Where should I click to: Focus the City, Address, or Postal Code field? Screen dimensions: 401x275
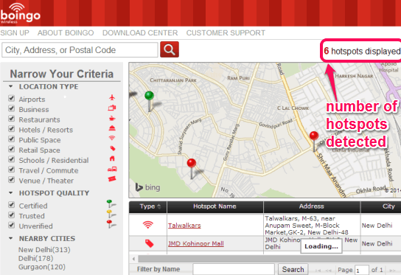[80, 50]
